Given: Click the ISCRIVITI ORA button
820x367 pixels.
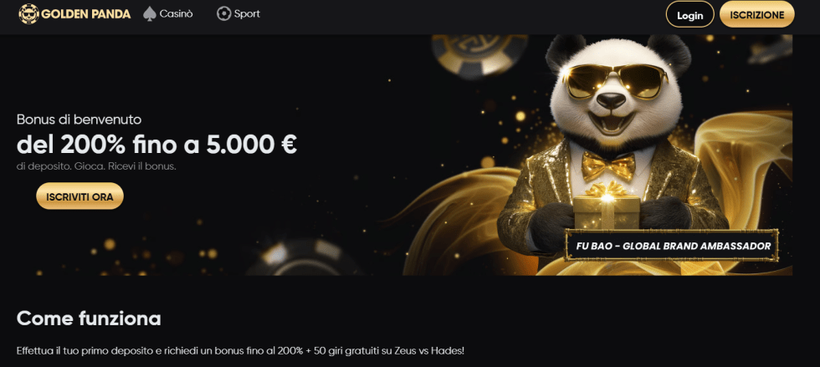Looking at the screenshot, I should pos(79,196).
